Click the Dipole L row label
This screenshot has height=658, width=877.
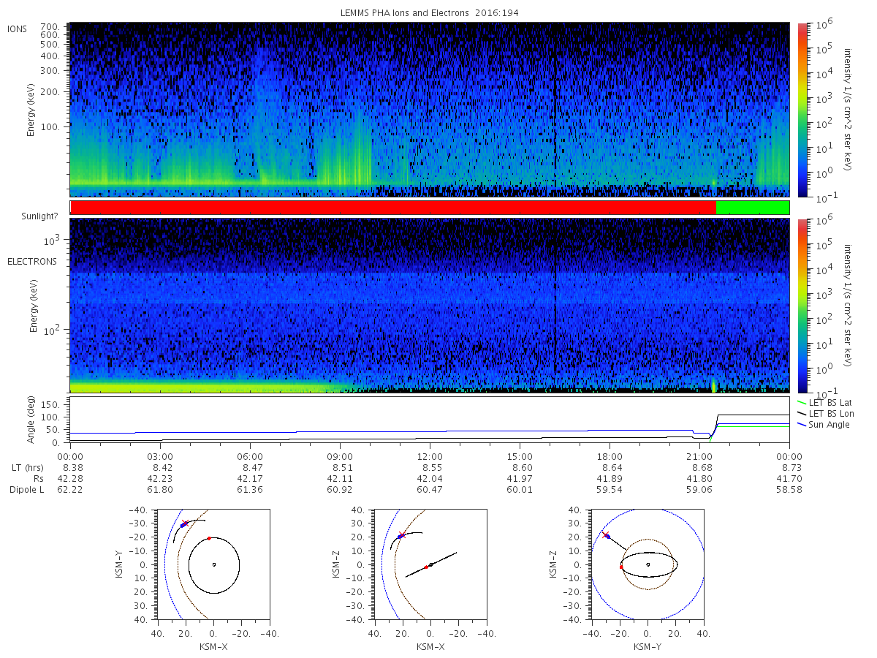point(26,489)
